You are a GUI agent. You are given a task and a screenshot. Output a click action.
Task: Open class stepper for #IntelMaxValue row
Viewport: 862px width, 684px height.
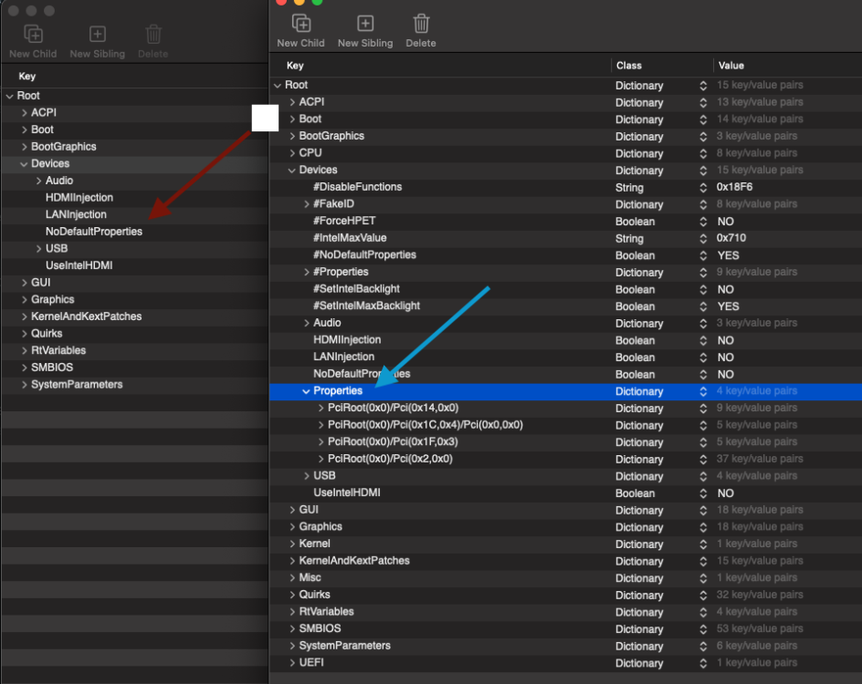point(703,239)
